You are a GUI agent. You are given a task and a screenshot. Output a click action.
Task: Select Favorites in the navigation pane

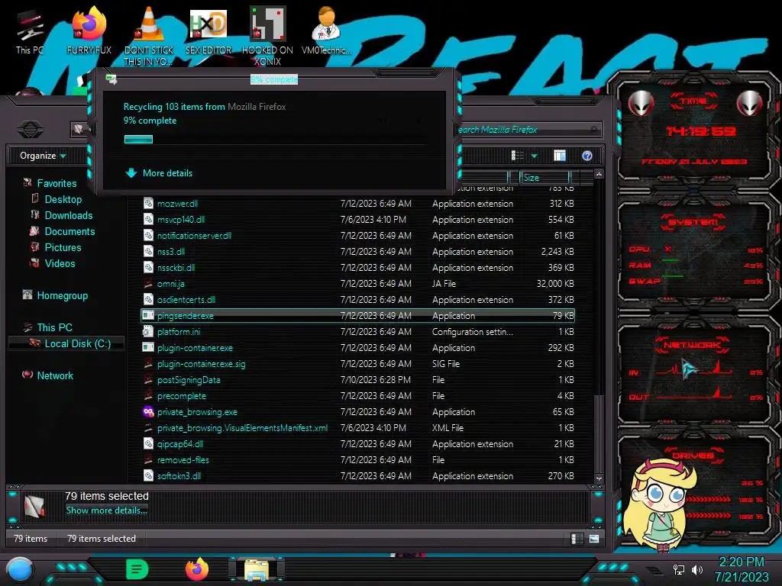coord(57,183)
